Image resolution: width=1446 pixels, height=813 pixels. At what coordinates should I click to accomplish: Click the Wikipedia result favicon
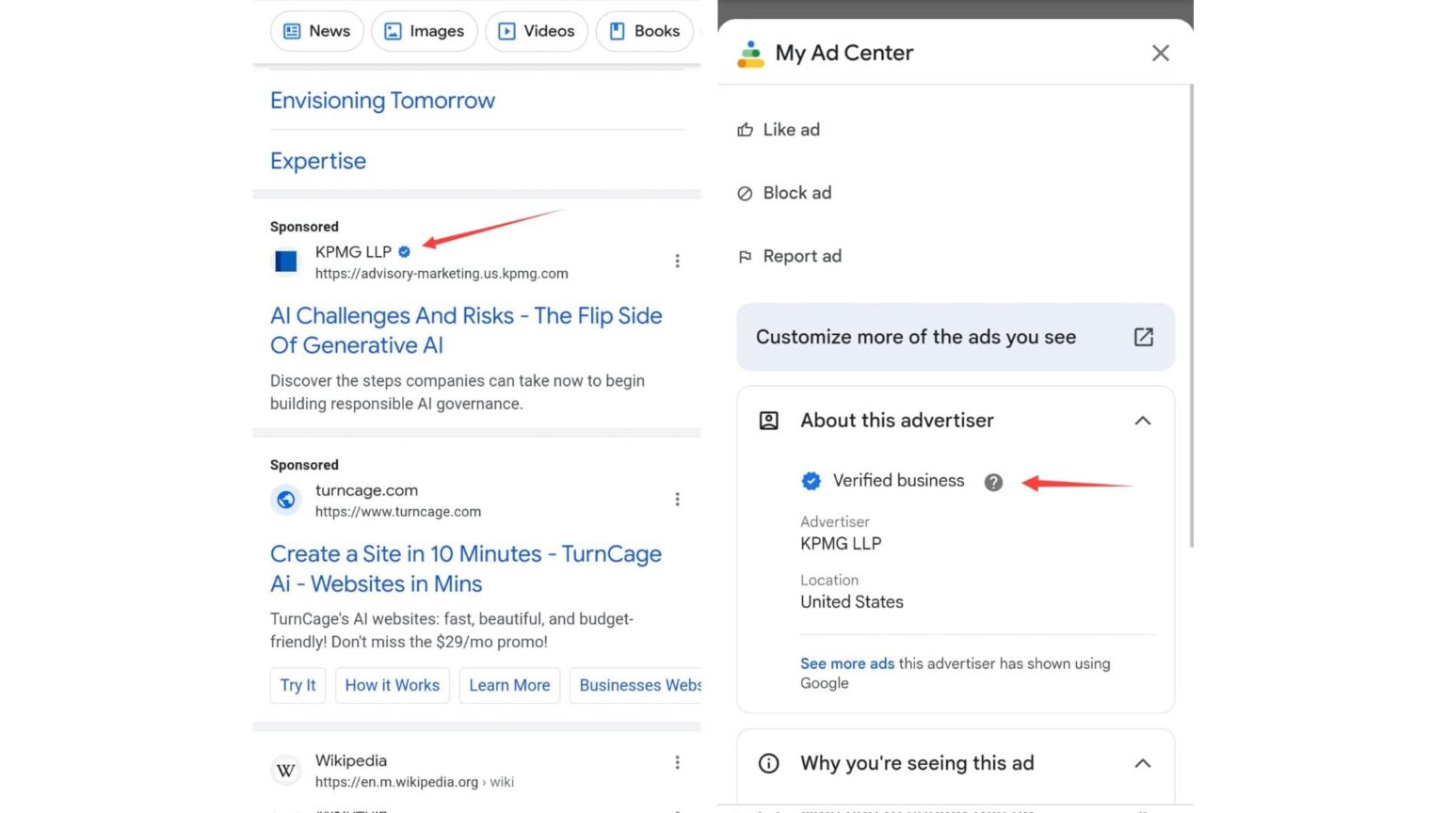tap(285, 770)
